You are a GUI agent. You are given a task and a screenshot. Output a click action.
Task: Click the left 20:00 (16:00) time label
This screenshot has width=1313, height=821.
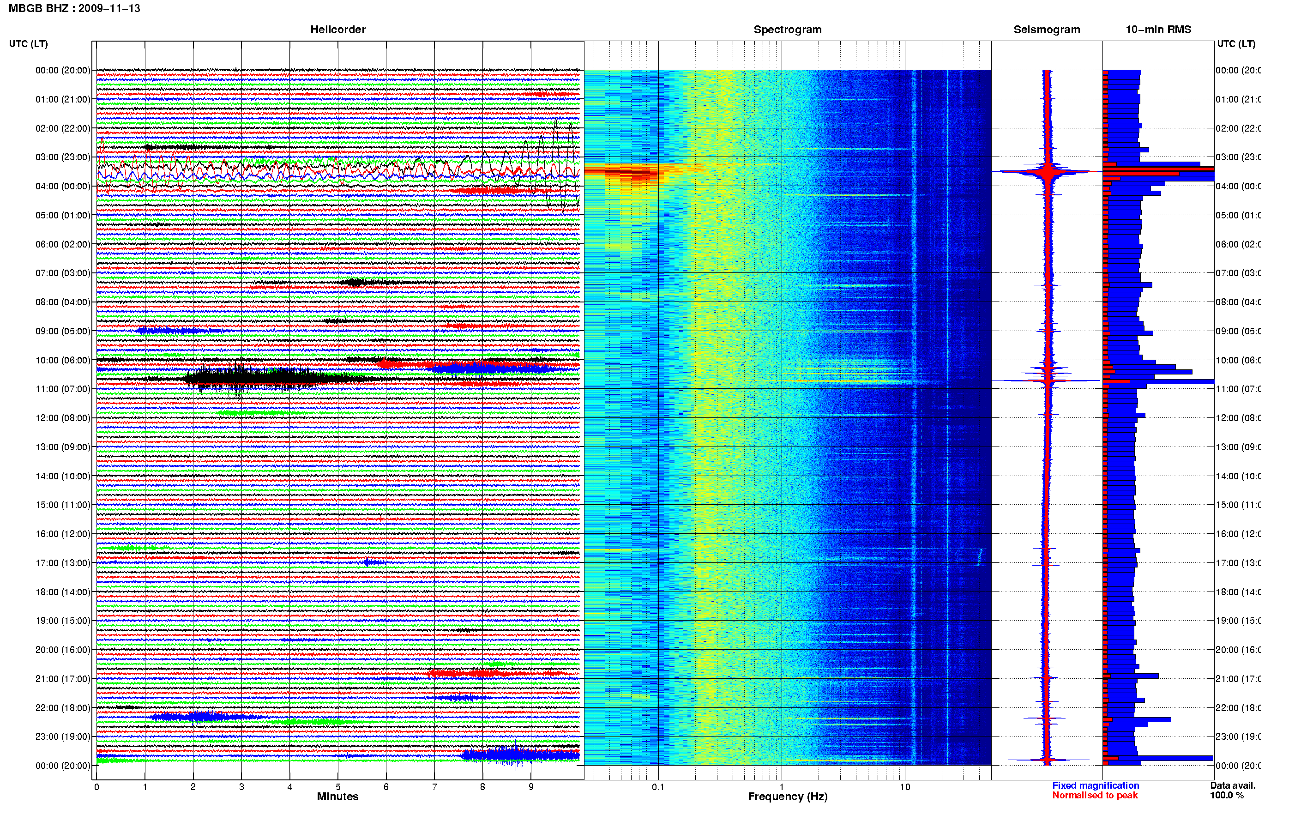click(62, 649)
